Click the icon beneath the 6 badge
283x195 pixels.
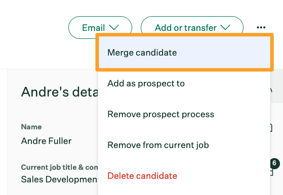click(x=271, y=172)
